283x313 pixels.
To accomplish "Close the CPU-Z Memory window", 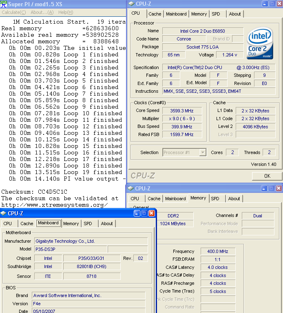I will (x=279, y=188).
